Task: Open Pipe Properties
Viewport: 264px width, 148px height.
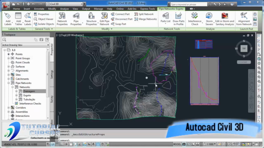Action: pos(76,19)
